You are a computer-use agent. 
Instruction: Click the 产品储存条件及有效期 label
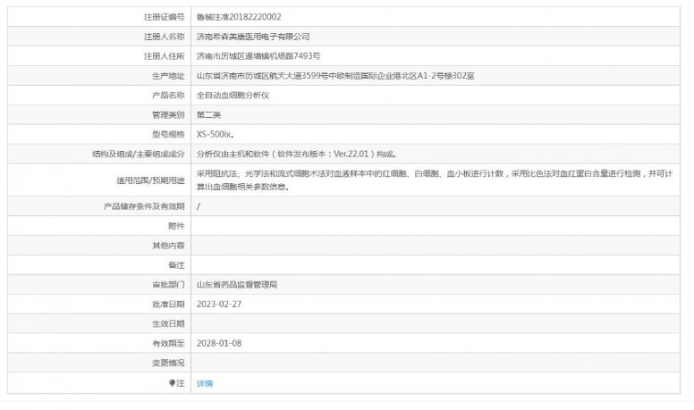[x=144, y=206]
